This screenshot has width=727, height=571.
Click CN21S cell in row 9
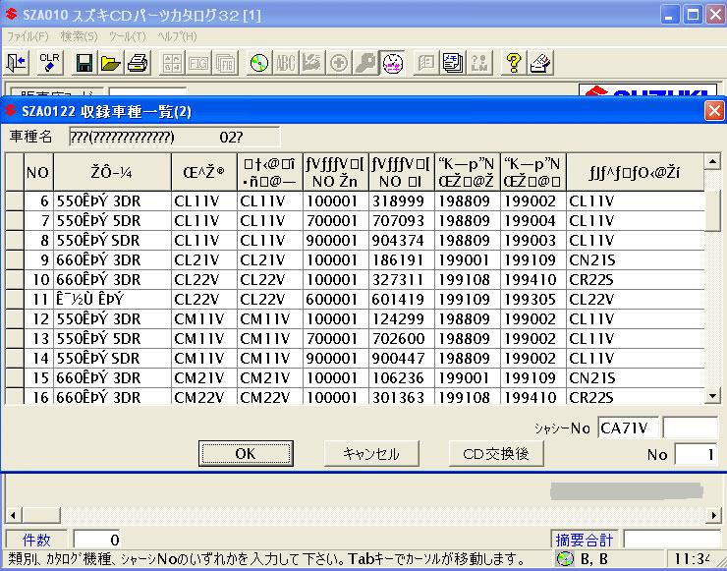click(x=635, y=259)
